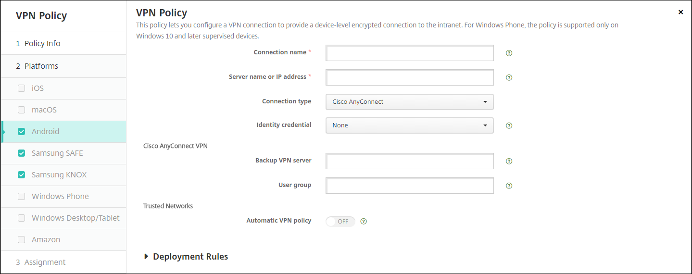Click help icon beside Connection name field
Image resolution: width=692 pixels, height=274 pixels.
click(509, 53)
